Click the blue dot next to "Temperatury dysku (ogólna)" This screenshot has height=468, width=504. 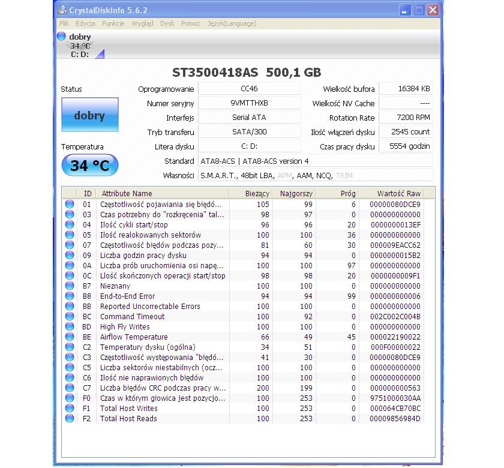click(70, 347)
